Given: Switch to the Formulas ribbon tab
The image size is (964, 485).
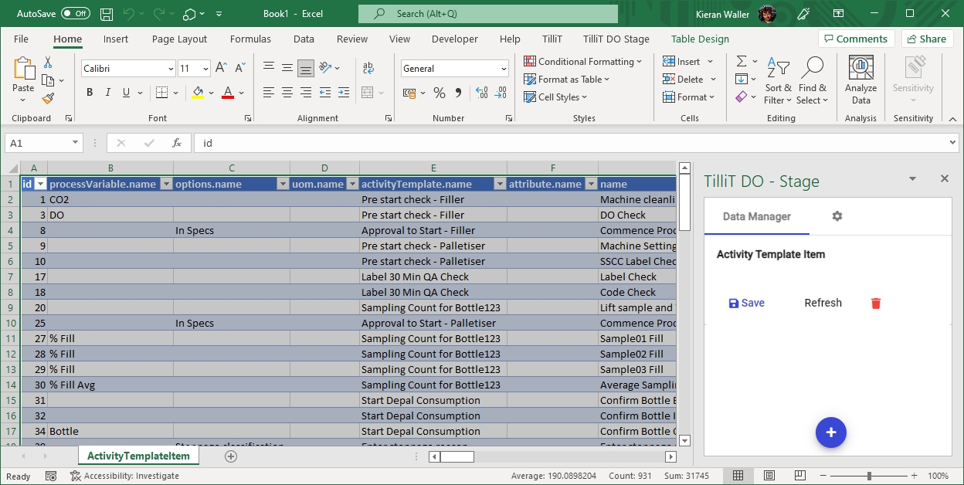Looking at the screenshot, I should (x=250, y=39).
